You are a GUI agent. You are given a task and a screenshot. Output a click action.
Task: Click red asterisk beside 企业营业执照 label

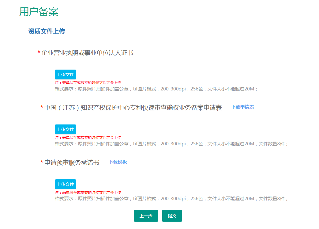coord(39,53)
